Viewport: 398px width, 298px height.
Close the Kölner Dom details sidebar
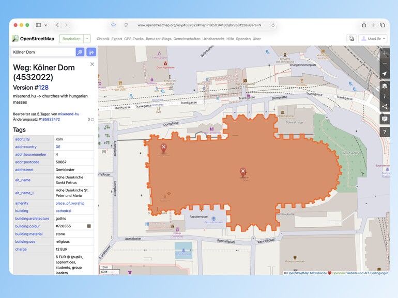pos(92,64)
